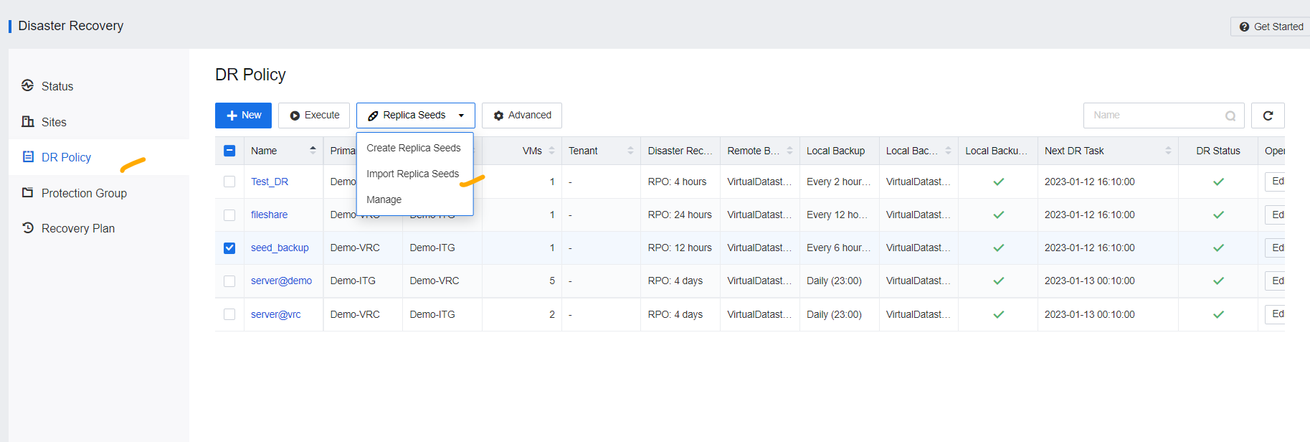
Task: Click the Replica Seeds link icon
Action: tap(373, 116)
